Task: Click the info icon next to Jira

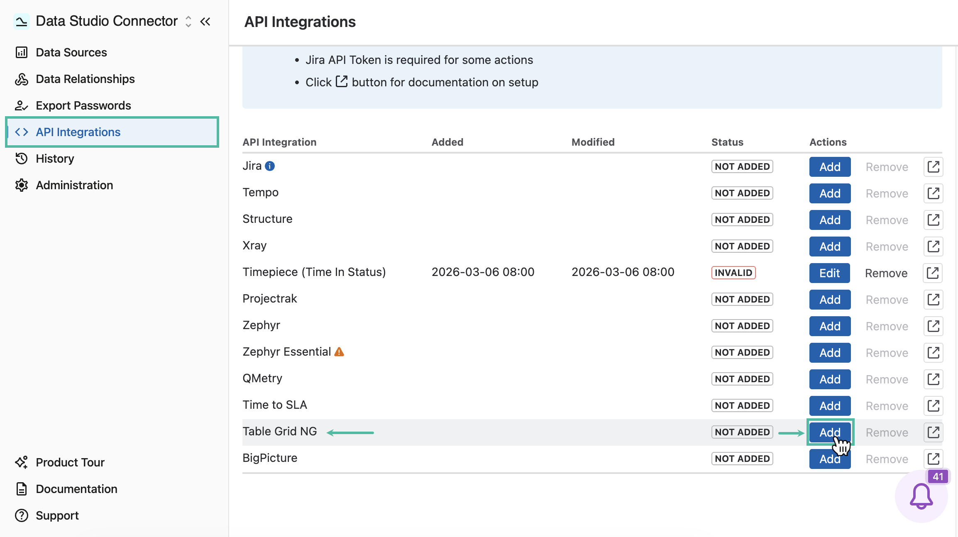Action: 270,166
